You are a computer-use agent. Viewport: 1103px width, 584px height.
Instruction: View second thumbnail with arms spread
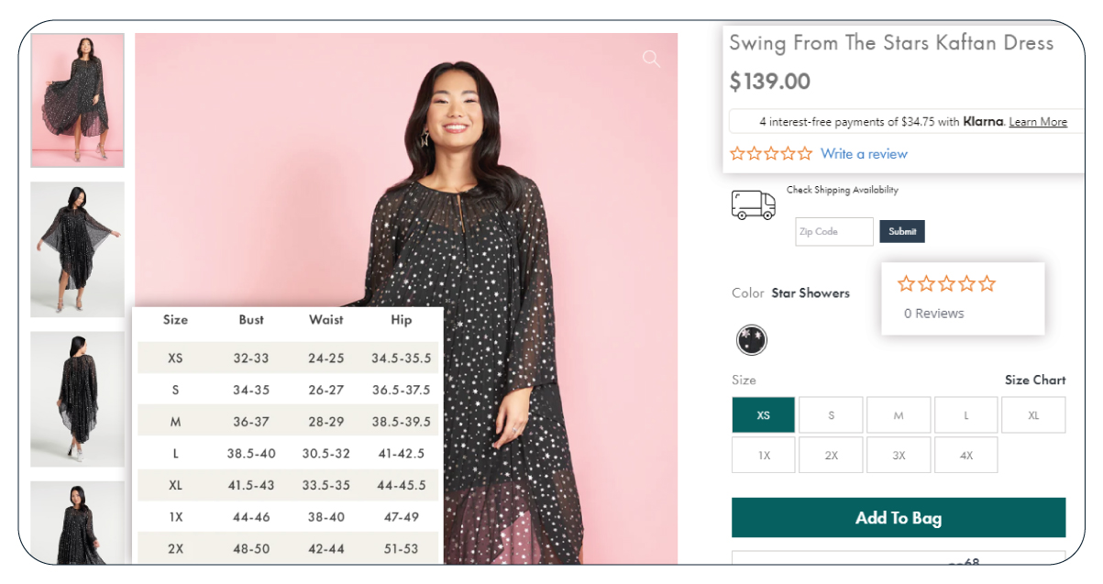[78, 249]
